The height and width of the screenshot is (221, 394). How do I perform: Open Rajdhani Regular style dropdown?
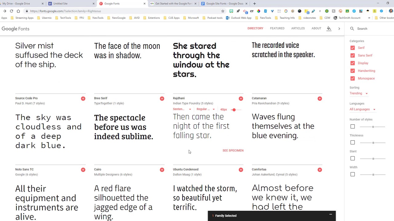click(206, 109)
